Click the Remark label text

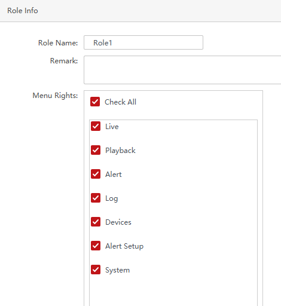pyautogui.click(x=64, y=61)
